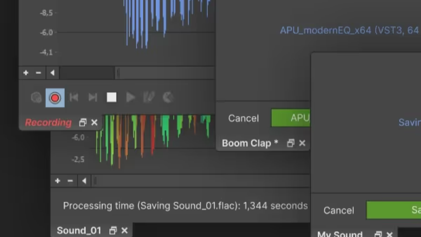Skip to previous in Recording panel
Screen dimensions: 421x237
click(74, 97)
